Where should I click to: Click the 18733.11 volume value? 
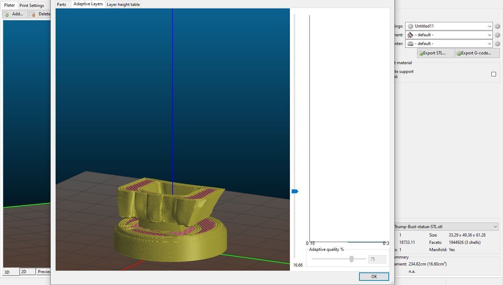pos(407,242)
